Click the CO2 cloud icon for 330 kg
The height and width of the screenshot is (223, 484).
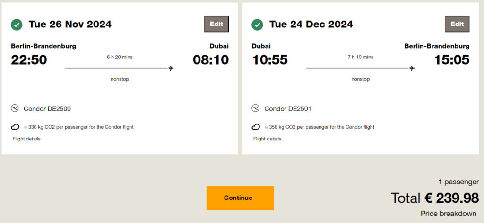pos(15,127)
